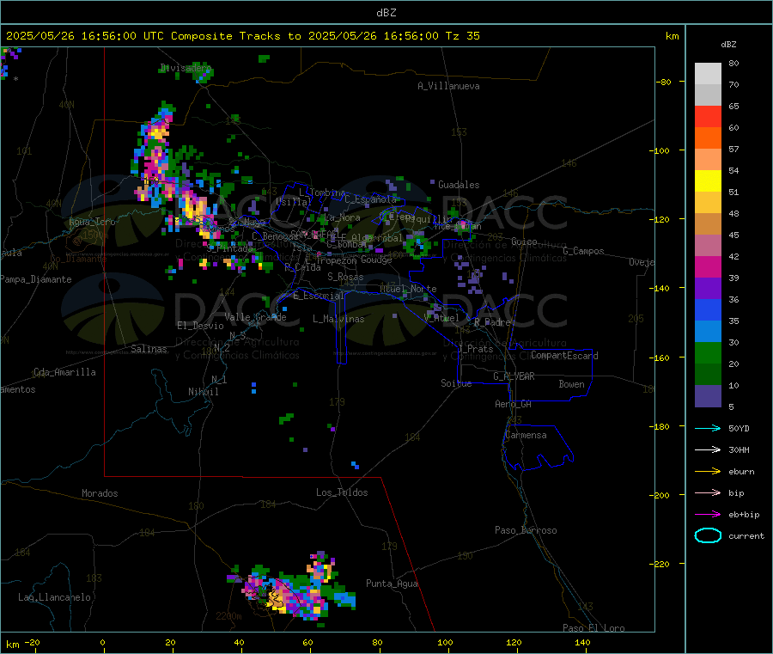Click the J_Prats location label
The image size is (773, 654).
point(476,349)
